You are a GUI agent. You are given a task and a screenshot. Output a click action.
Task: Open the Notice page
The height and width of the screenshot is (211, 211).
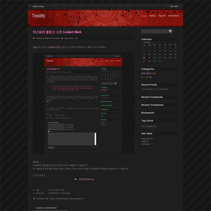(x=153, y=16)
